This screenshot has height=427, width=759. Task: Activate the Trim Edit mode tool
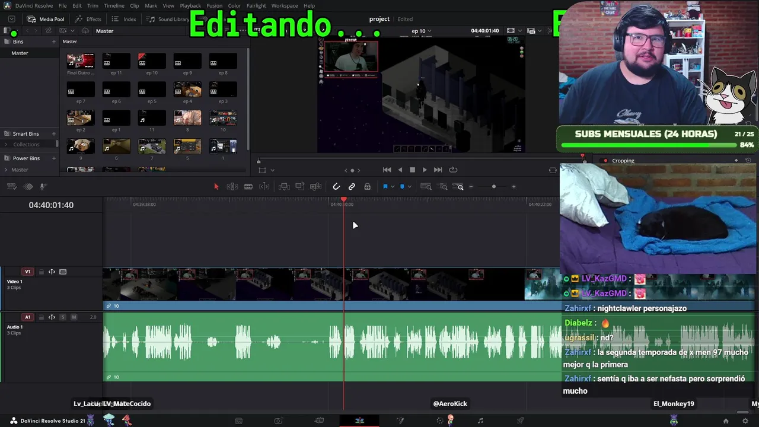232,187
